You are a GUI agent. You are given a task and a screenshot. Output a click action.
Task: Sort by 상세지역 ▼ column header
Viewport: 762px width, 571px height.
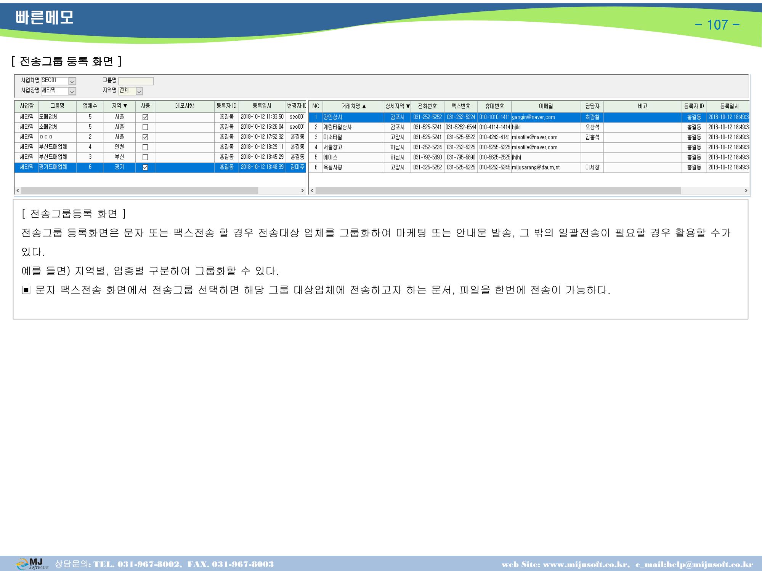tap(397, 106)
